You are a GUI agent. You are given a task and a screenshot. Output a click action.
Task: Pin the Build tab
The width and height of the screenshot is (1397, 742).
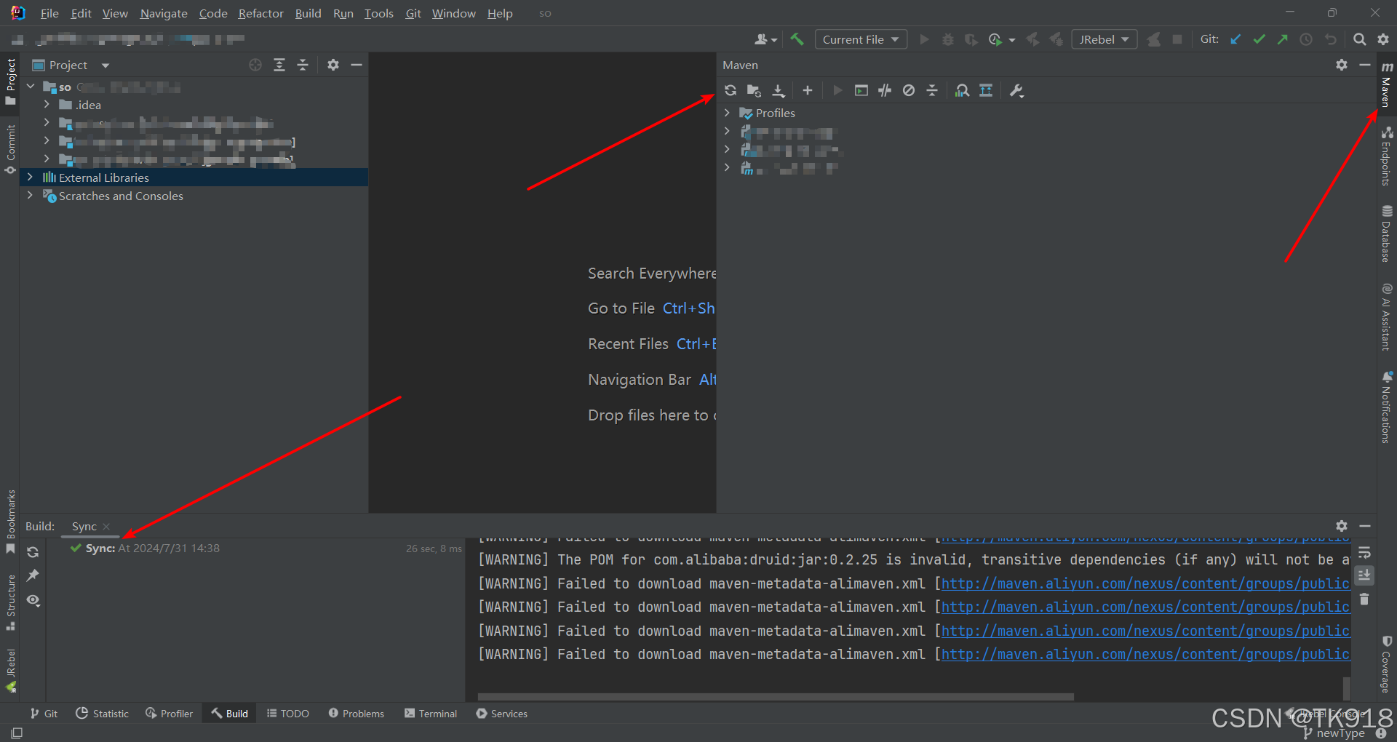click(x=33, y=575)
